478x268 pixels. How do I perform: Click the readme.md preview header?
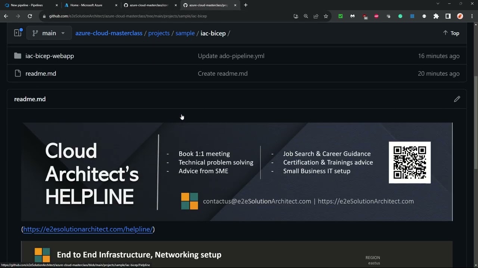pos(30,99)
